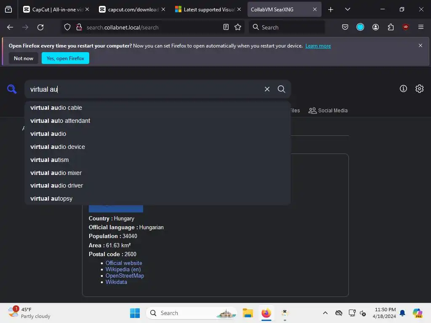Open the tracking protection shield icon
431x323 pixels.
(x=67, y=27)
